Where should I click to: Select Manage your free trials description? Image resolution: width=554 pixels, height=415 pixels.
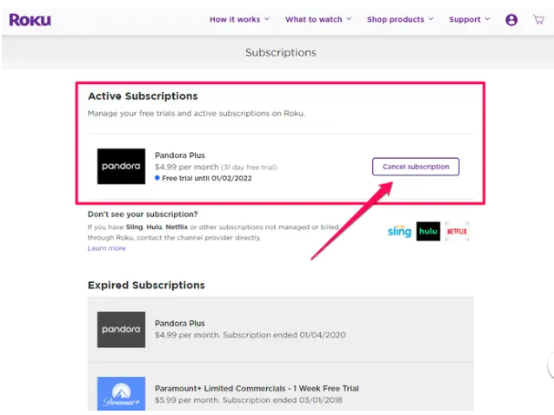point(197,114)
